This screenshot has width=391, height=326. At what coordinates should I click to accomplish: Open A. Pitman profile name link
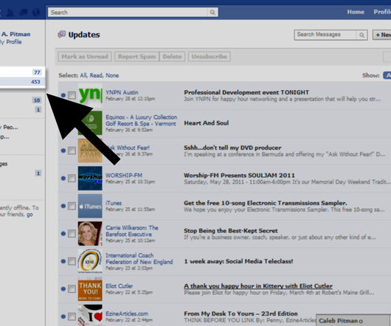coord(15,34)
